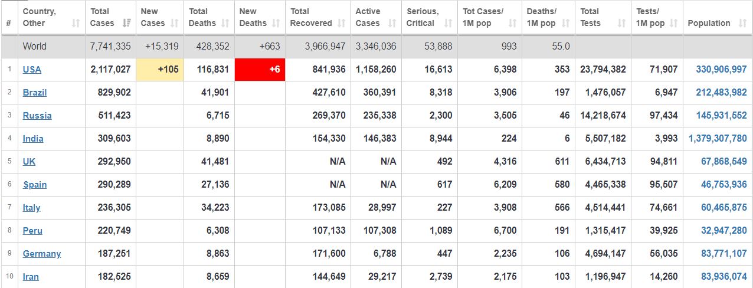Sort by Deaths/1M pop arrow icon
Image resolution: width=753 pixels, height=288 pixels.
[x=565, y=23]
